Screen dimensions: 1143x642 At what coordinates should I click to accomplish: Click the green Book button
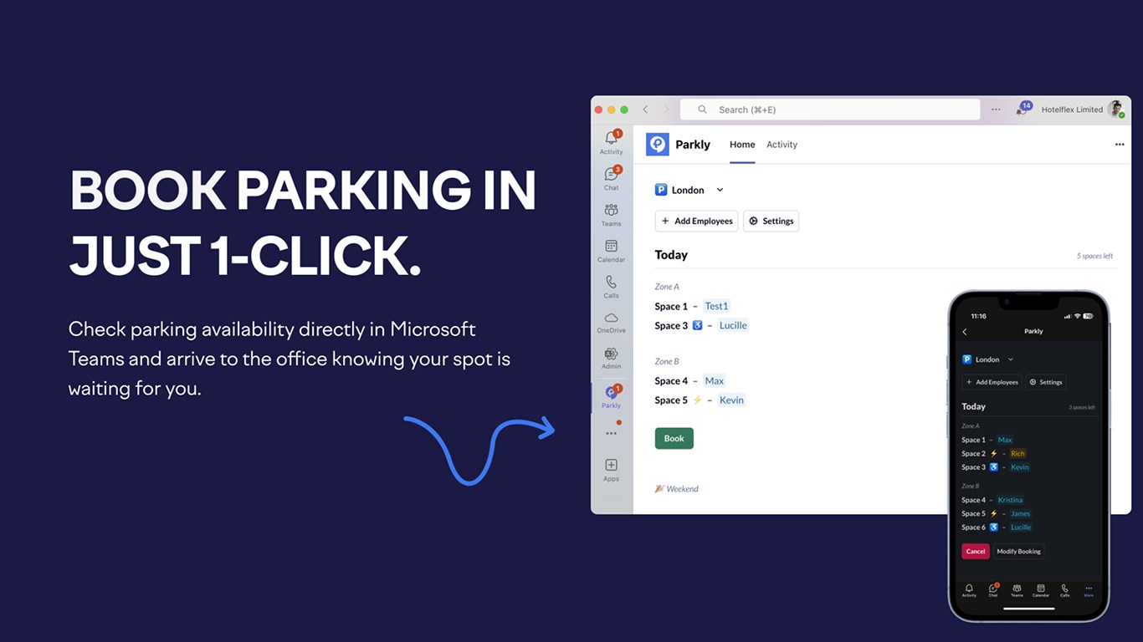pyautogui.click(x=674, y=438)
